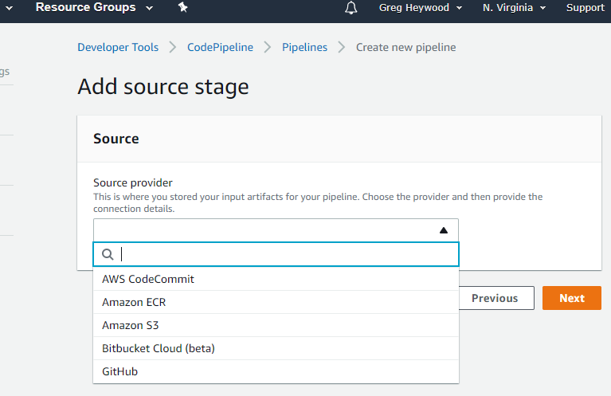Open the Support menu
Viewport: 611px width, 396px height.
point(586,8)
